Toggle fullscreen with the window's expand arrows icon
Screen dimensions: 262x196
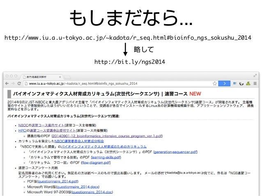click(x=255, y=75)
